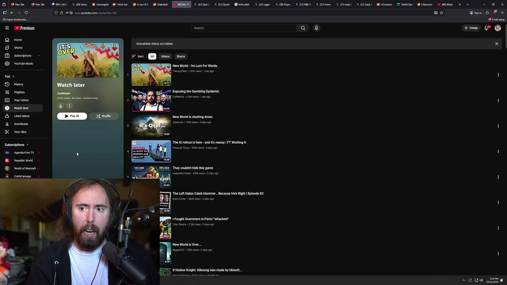Close the active Watch later browser tab
The image size is (507, 285).
(188, 4)
